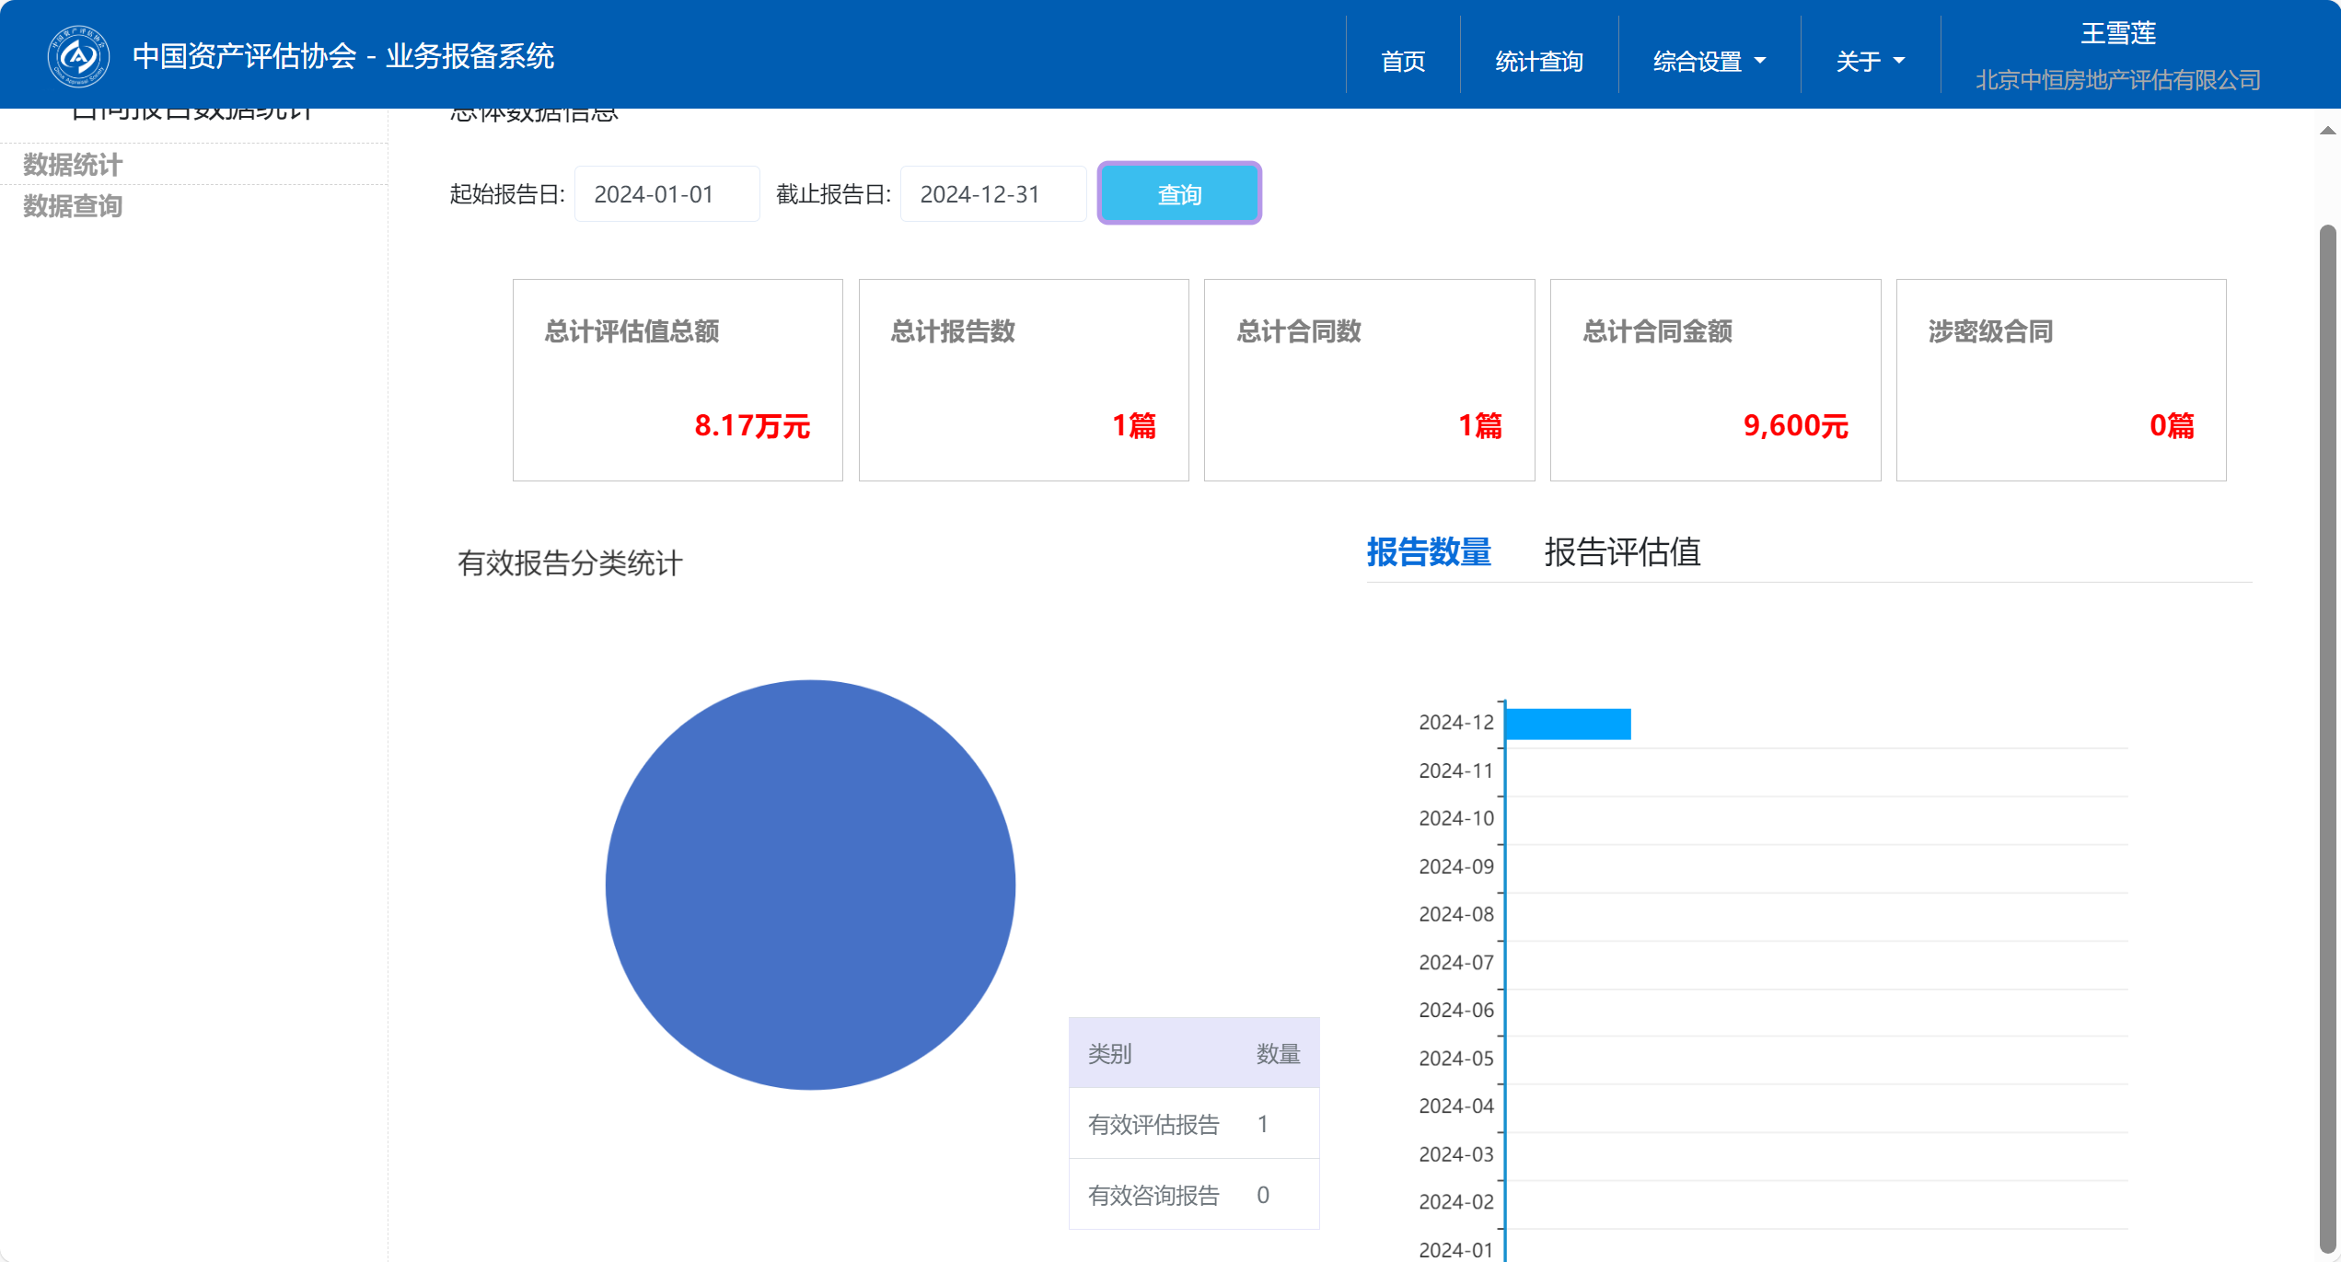The image size is (2341, 1262).
Task: Click the 总计评估值总额 card
Action: pyautogui.click(x=678, y=380)
